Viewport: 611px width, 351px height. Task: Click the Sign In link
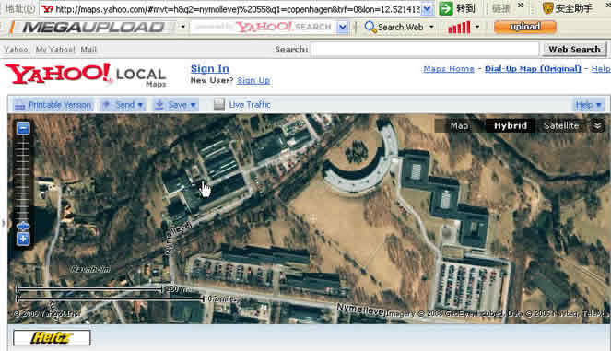point(209,68)
